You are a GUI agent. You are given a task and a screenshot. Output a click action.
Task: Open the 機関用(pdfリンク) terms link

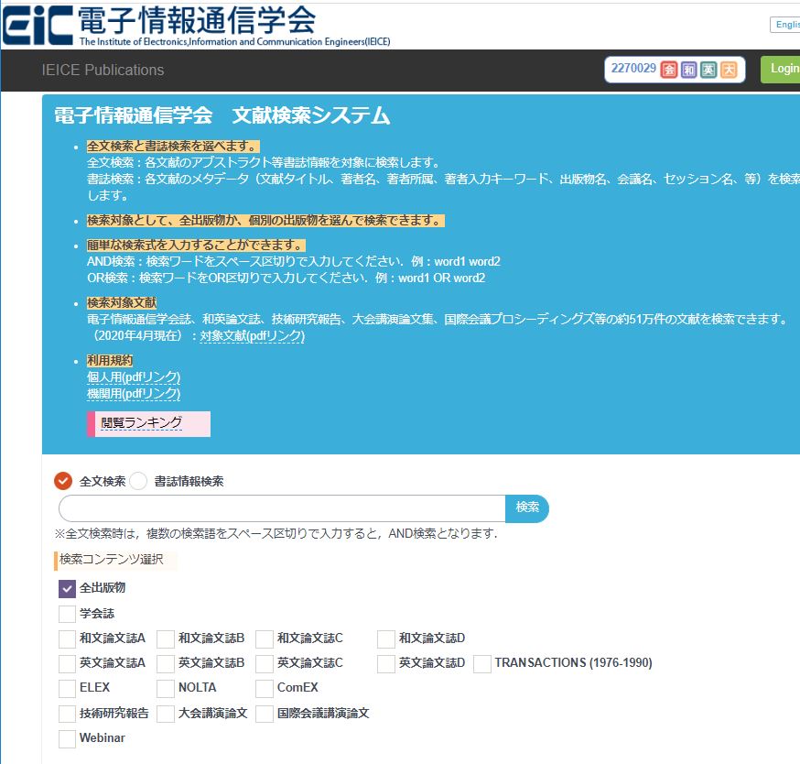(x=134, y=394)
